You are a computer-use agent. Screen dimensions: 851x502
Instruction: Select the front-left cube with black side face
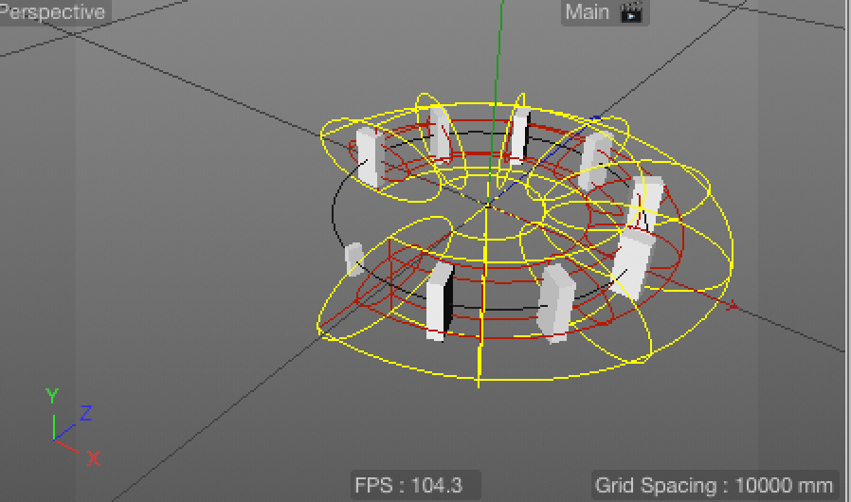(x=439, y=299)
